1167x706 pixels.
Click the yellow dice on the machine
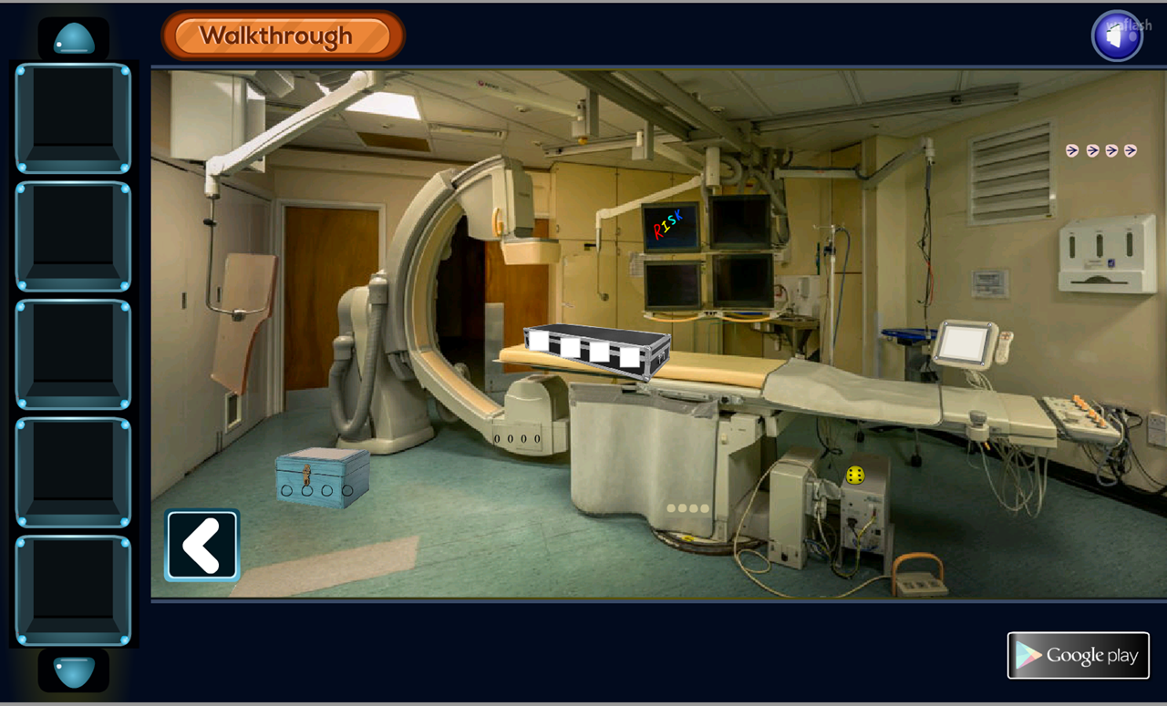pyautogui.click(x=855, y=475)
